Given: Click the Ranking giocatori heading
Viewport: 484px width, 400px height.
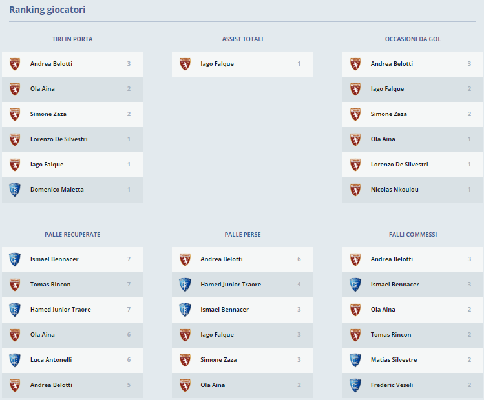Looking at the screenshot, I should point(47,10).
